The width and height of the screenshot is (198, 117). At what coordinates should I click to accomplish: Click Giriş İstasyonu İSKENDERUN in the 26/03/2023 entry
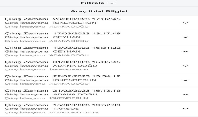point(50,23)
